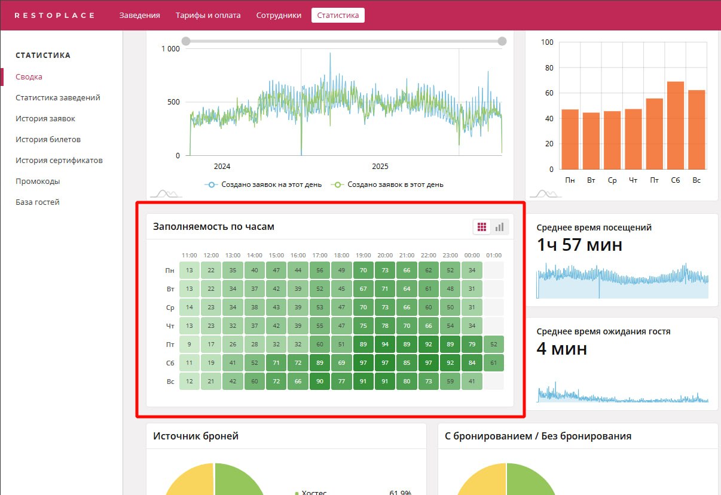Open Статистика заведений in sidebar

[x=58, y=98]
